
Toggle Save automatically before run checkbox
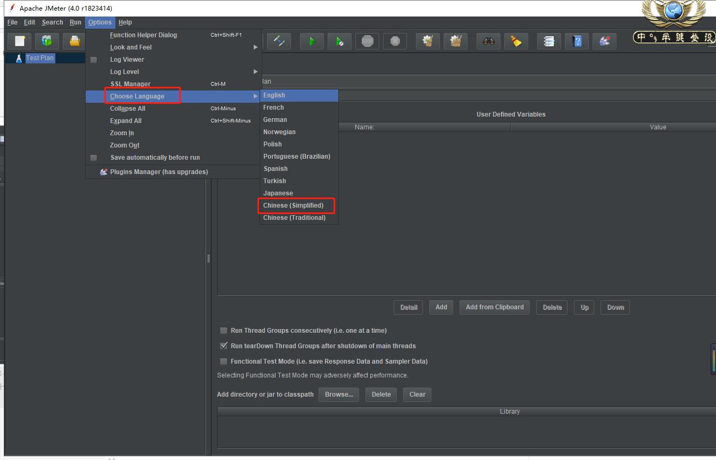(x=94, y=158)
